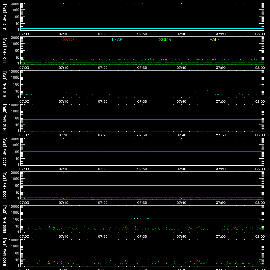Click 07:30 time label under 245 MHz panel
The height and width of the screenshot is (270, 270).
click(142, 34)
